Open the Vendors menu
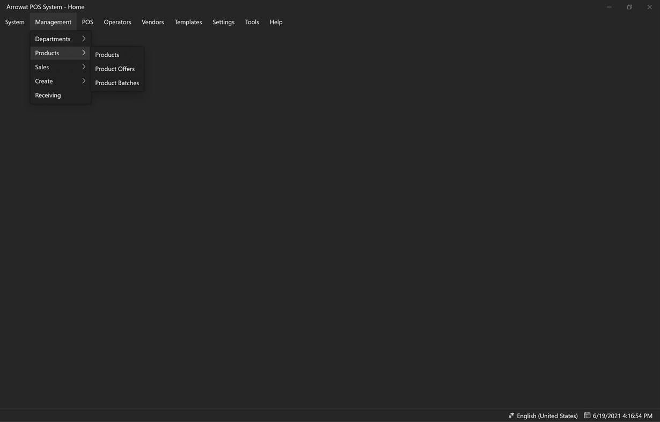Image resolution: width=660 pixels, height=422 pixels. click(152, 22)
